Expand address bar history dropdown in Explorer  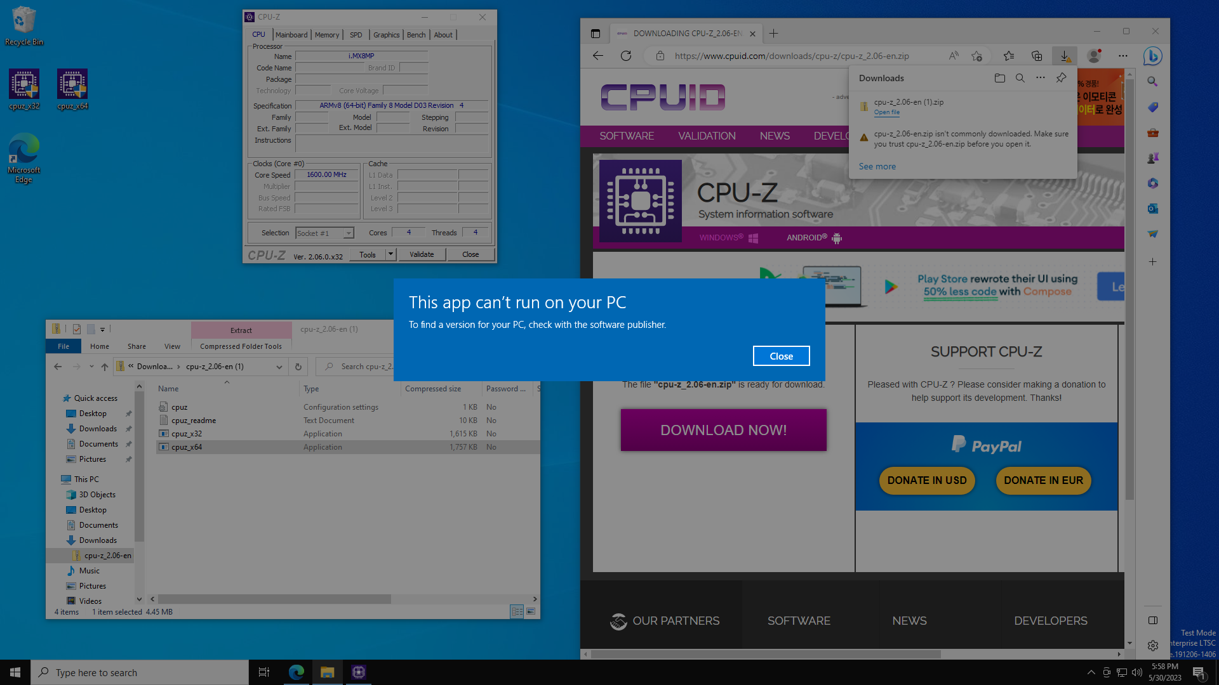279,367
